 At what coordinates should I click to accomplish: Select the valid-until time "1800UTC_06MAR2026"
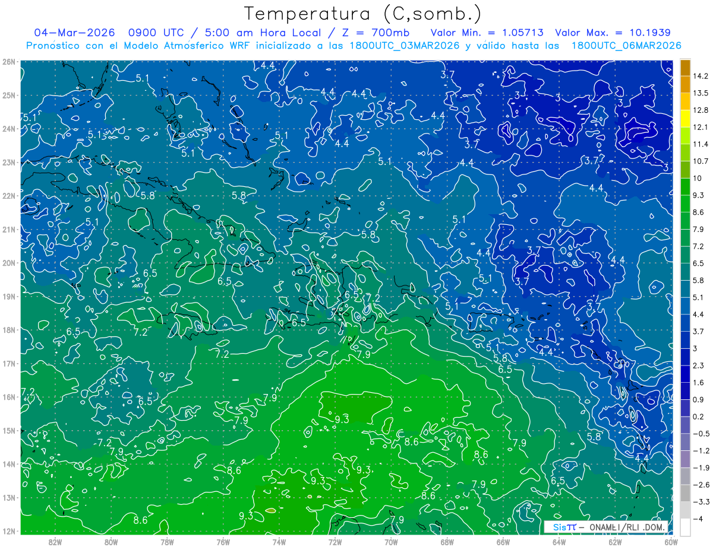pyautogui.click(x=626, y=46)
